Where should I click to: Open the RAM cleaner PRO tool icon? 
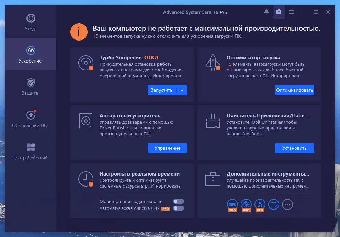[232, 204]
